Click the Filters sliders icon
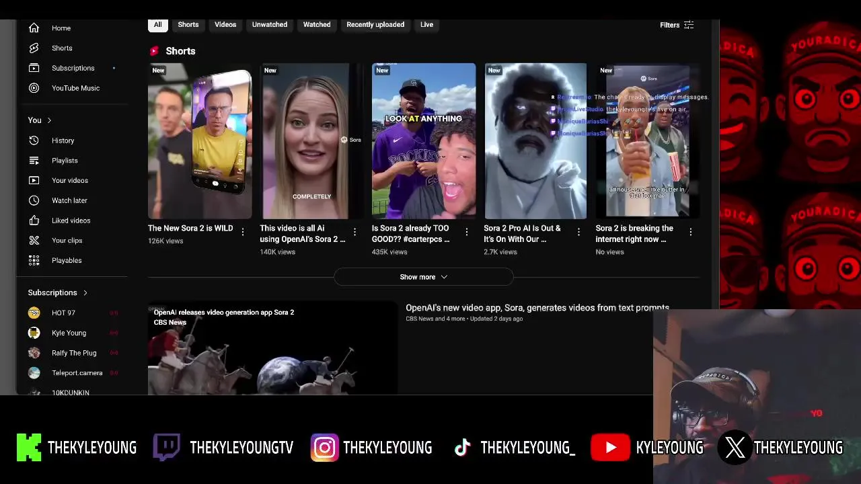Viewport: 861px width, 484px height. [688, 25]
